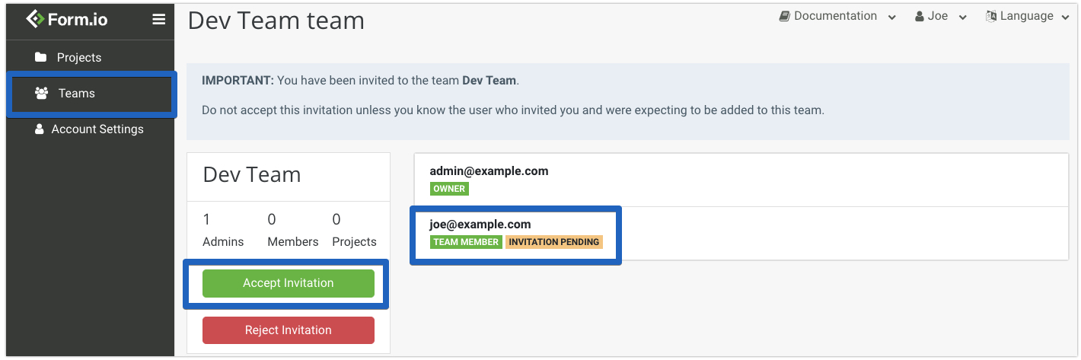Toggle the hamburger sidebar menu icon

[158, 20]
